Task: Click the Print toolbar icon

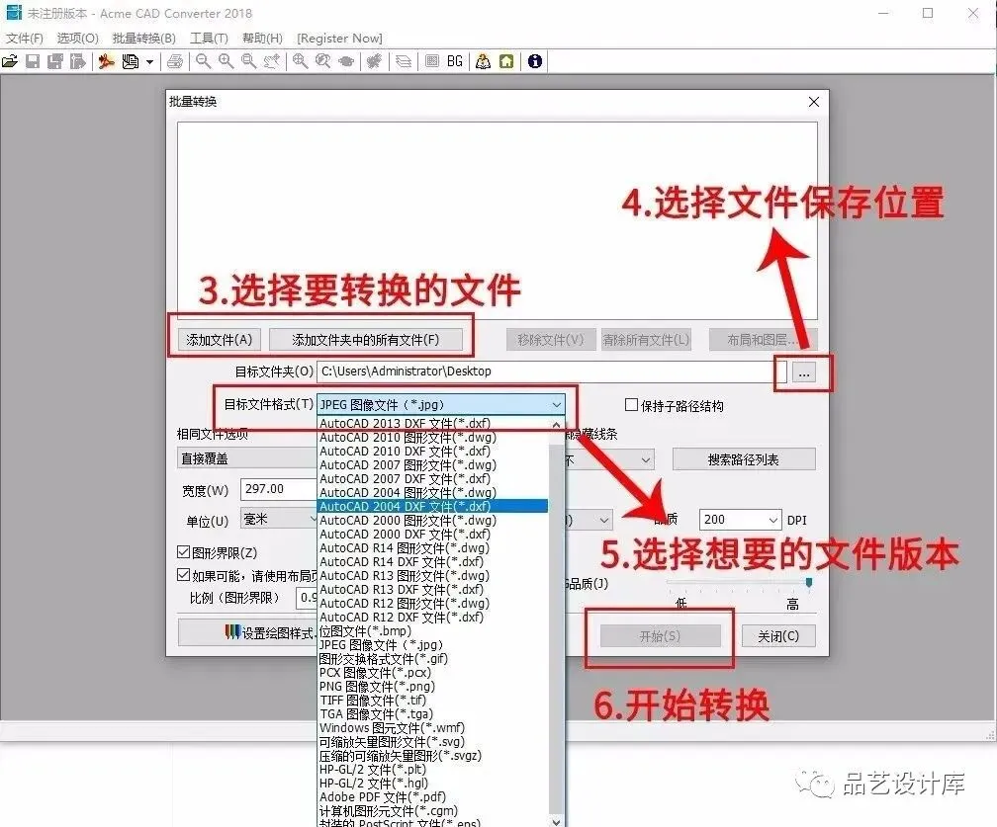Action: point(175,61)
